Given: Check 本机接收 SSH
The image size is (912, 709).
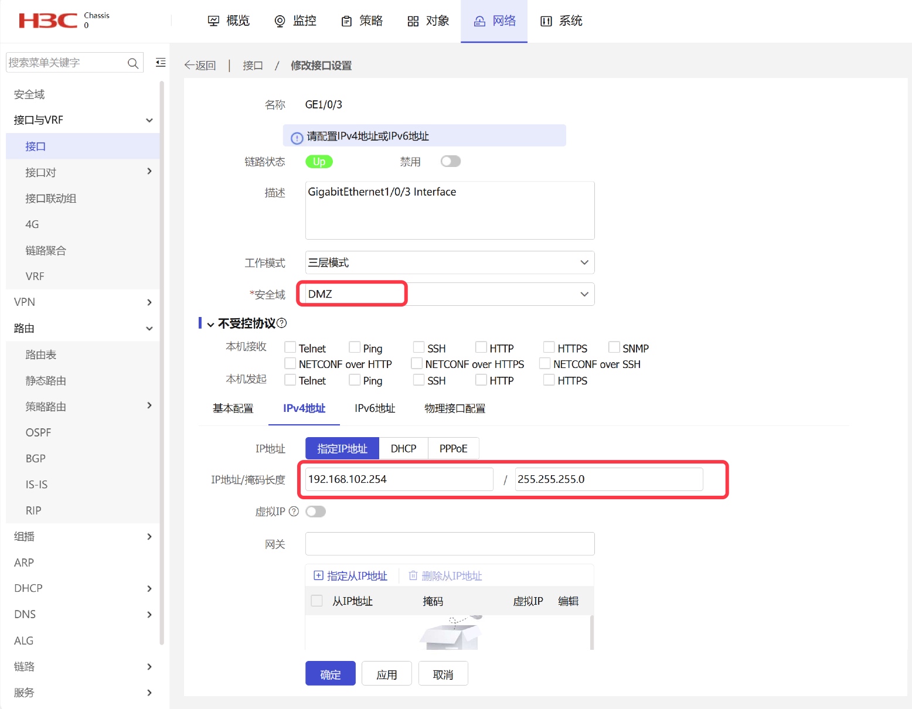Looking at the screenshot, I should click(418, 347).
